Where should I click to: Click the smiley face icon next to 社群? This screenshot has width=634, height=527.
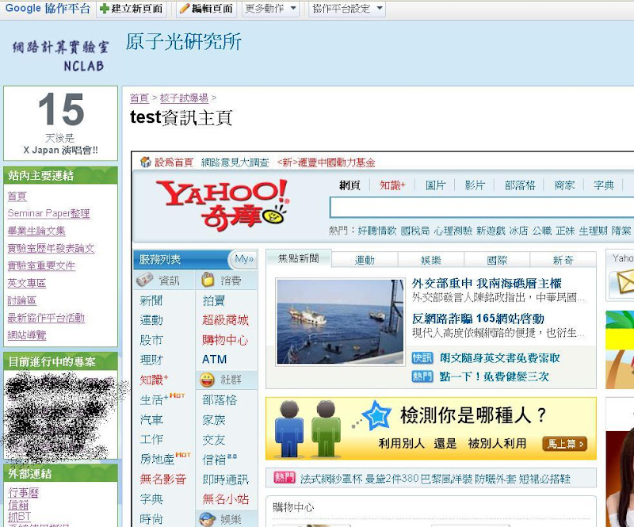point(207,380)
